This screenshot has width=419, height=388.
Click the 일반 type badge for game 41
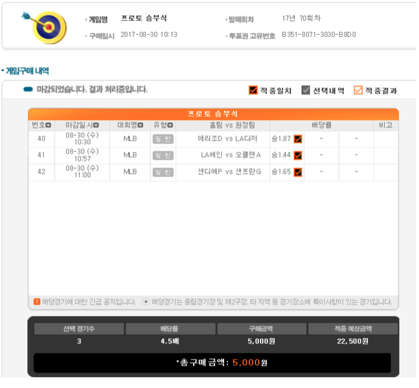point(163,155)
